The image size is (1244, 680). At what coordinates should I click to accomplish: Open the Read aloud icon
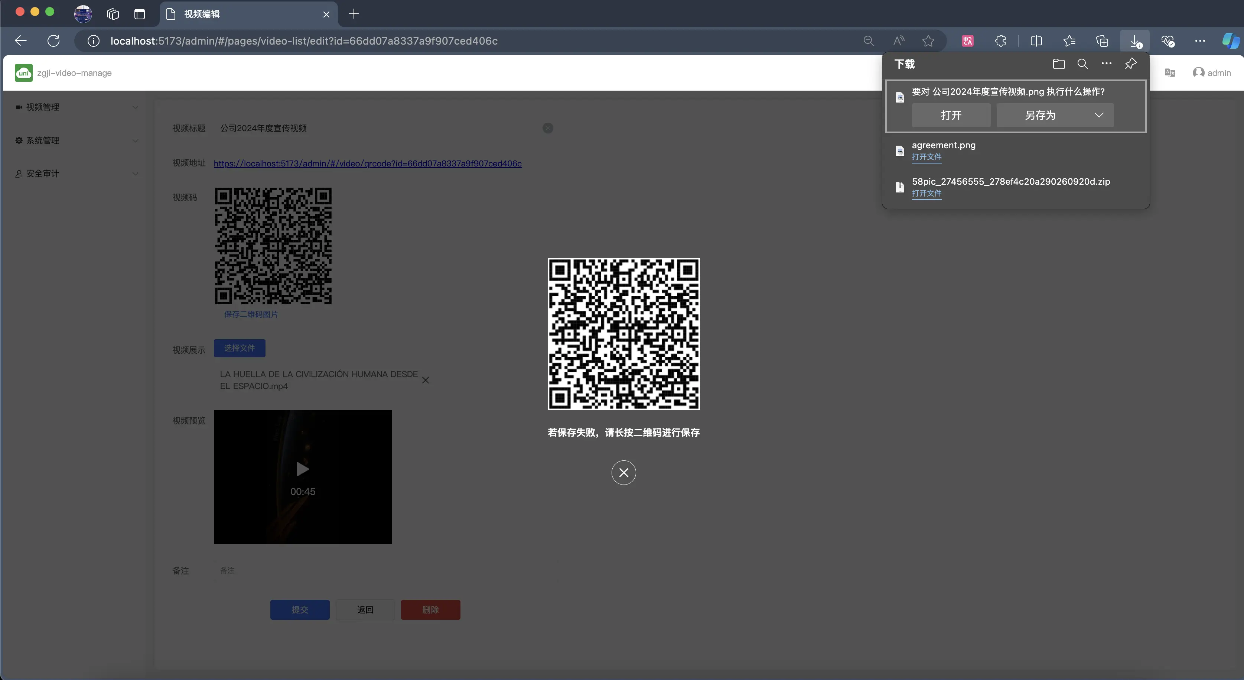tap(898, 41)
